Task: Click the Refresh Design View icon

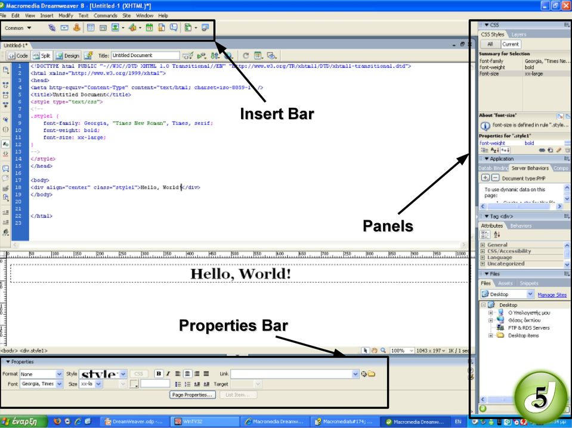Action: (246, 56)
